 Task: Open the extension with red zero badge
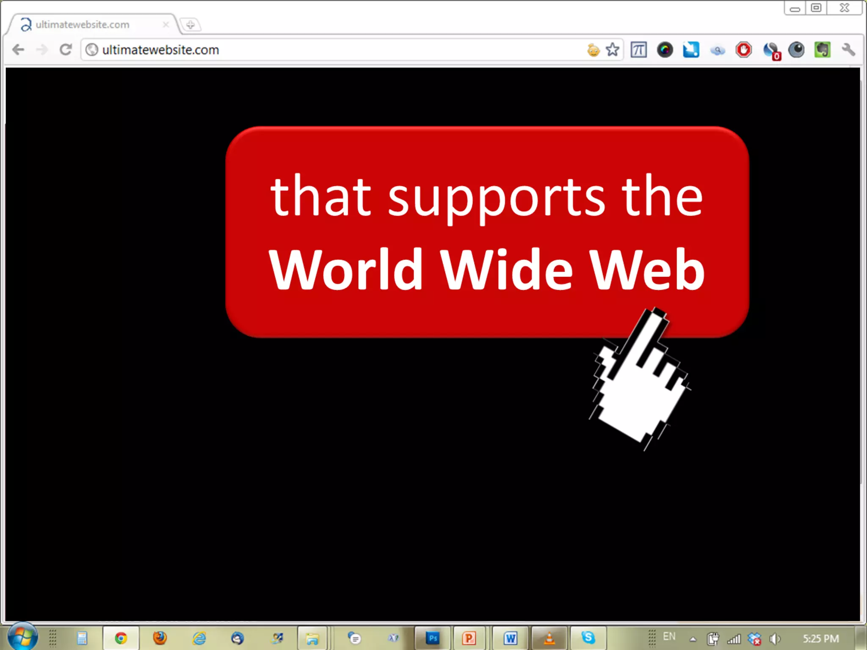click(x=771, y=51)
